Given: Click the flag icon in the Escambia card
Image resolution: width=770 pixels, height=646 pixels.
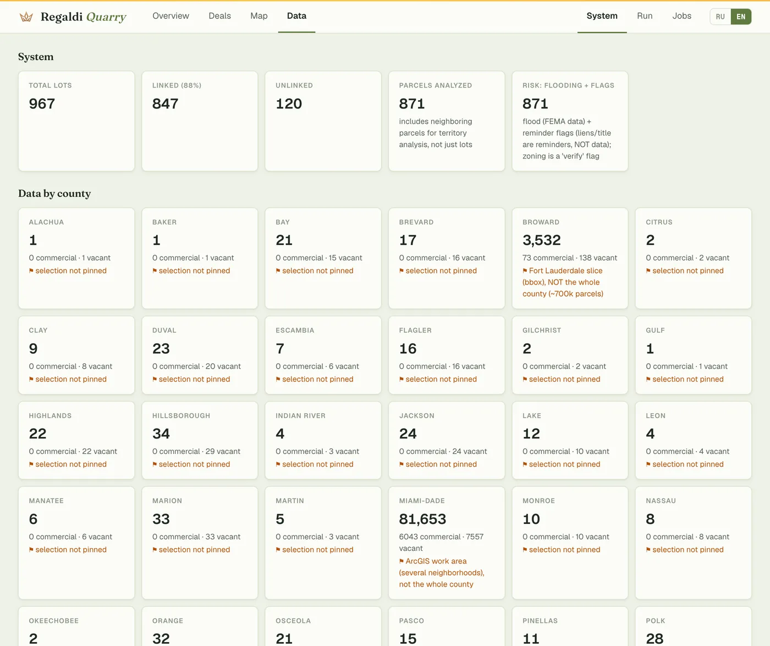Looking at the screenshot, I should 278,379.
